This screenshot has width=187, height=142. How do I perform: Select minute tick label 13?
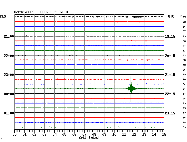[144, 135]
